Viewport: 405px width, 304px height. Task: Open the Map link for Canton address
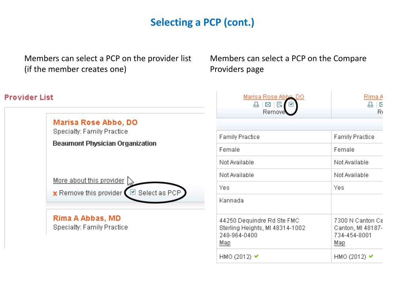pyautogui.click(x=339, y=243)
